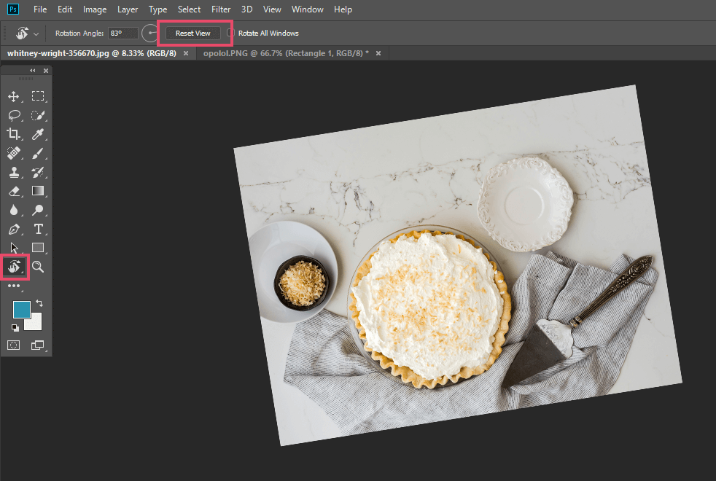
Task: Click the Reset View button
Action: (192, 33)
